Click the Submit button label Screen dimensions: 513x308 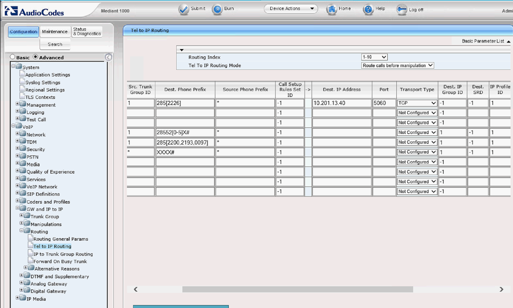pos(198,9)
